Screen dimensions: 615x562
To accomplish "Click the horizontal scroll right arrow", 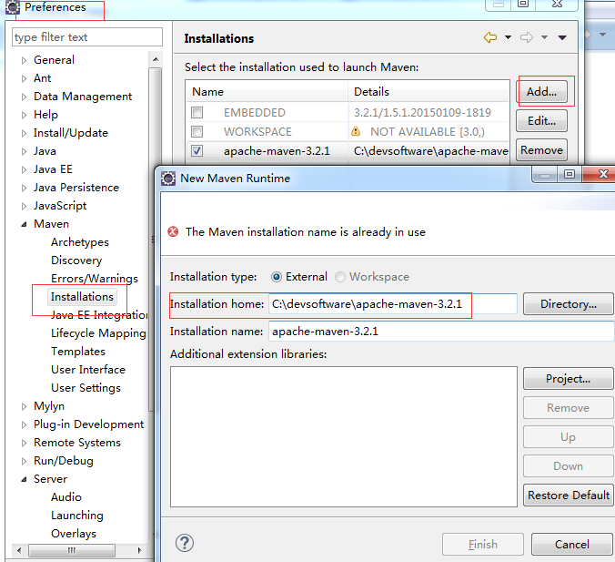I will tap(139, 550).
